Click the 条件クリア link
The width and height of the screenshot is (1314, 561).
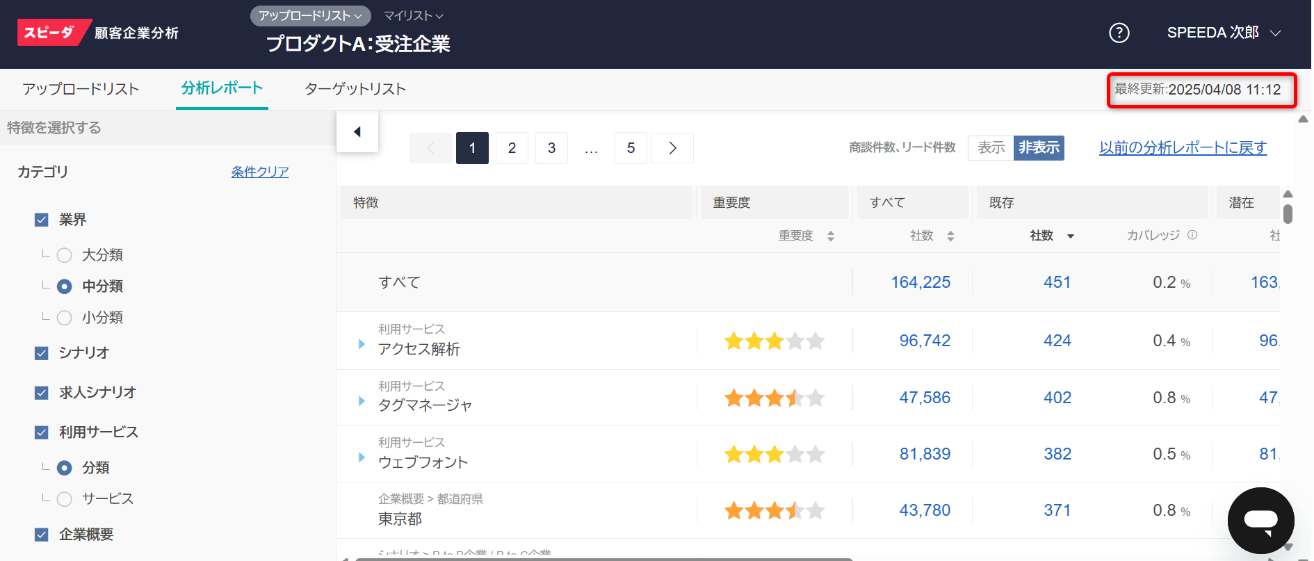(260, 172)
